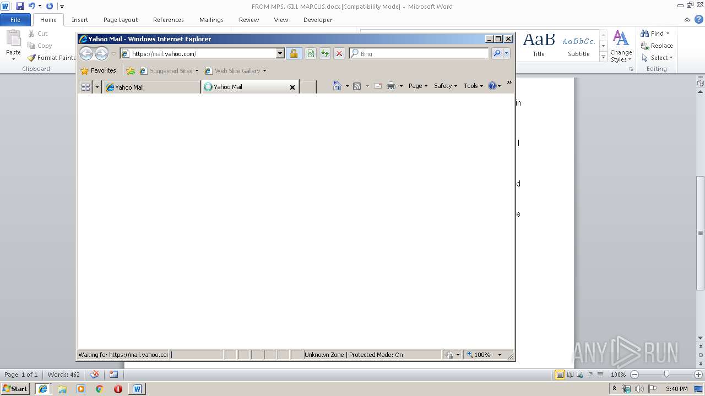Click the IE Home icon
Screen dimensions: 705x396
point(337,86)
